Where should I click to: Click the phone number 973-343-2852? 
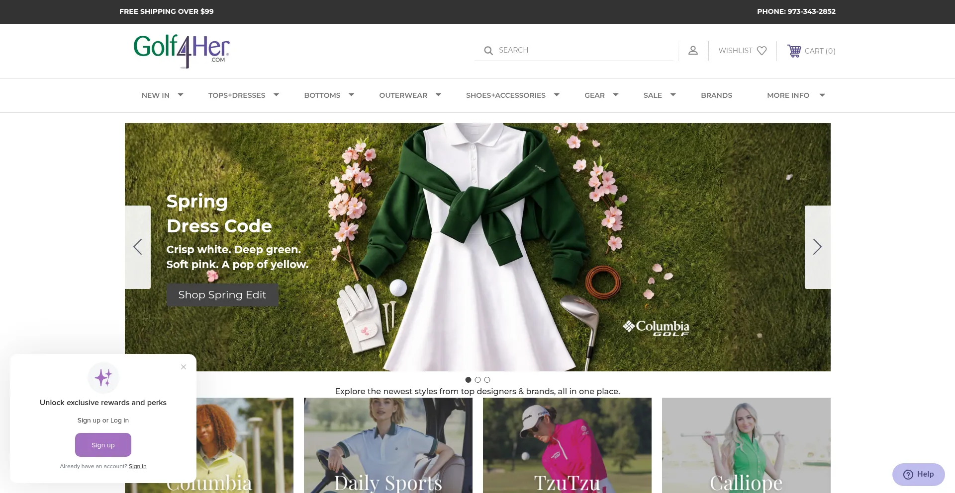[x=811, y=11]
